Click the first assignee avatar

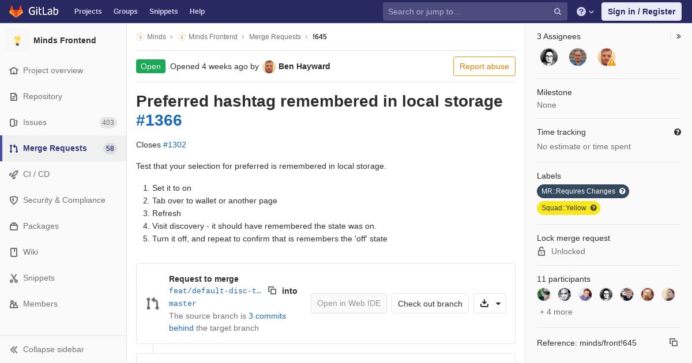549,57
